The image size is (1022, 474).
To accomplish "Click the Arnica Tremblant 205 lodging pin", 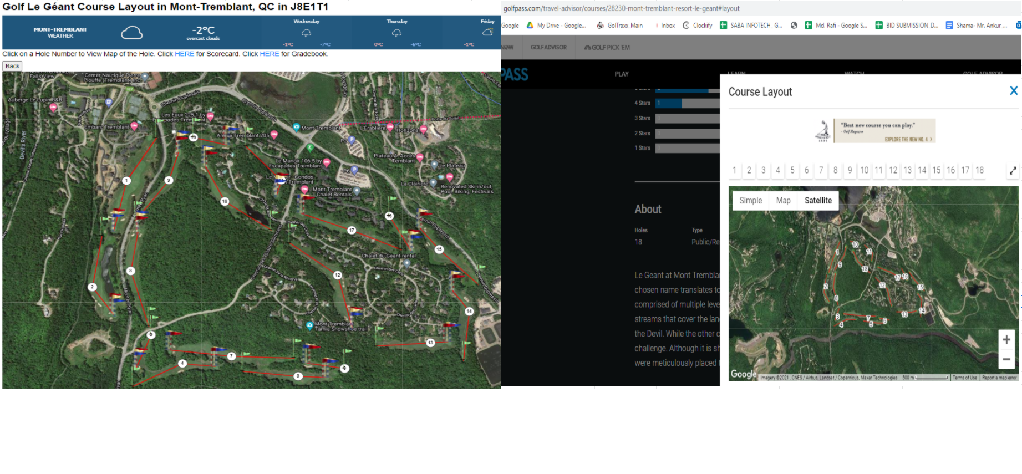I will pos(274,135).
